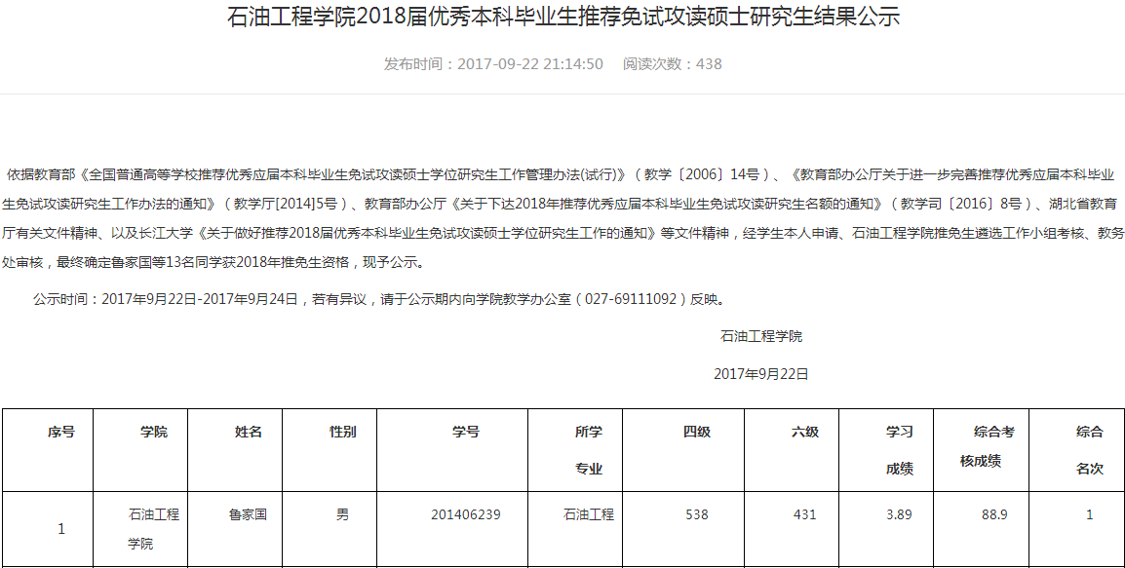Click the CET-4 score 538 cell
1125x568 pixels.
pos(696,514)
